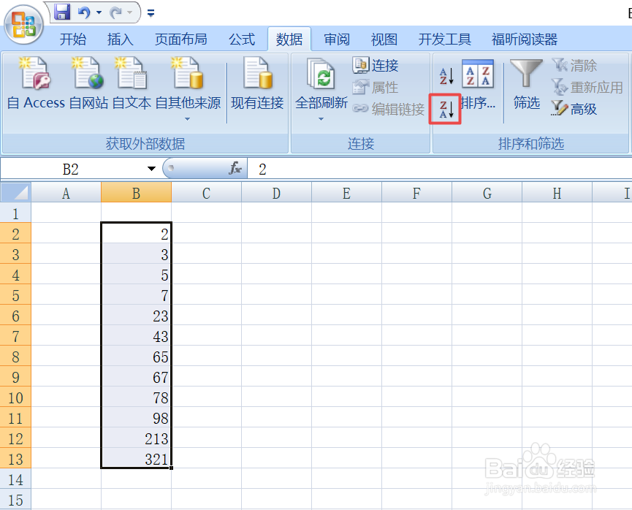Select cell containing 98

click(136, 418)
